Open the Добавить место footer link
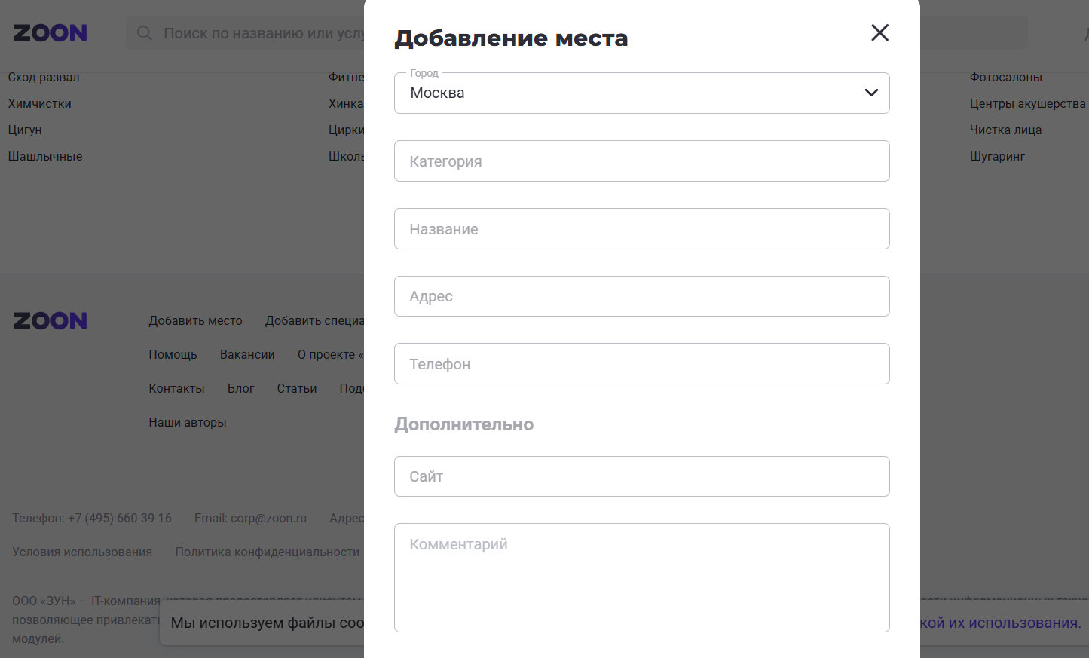1089x658 pixels. click(x=196, y=320)
